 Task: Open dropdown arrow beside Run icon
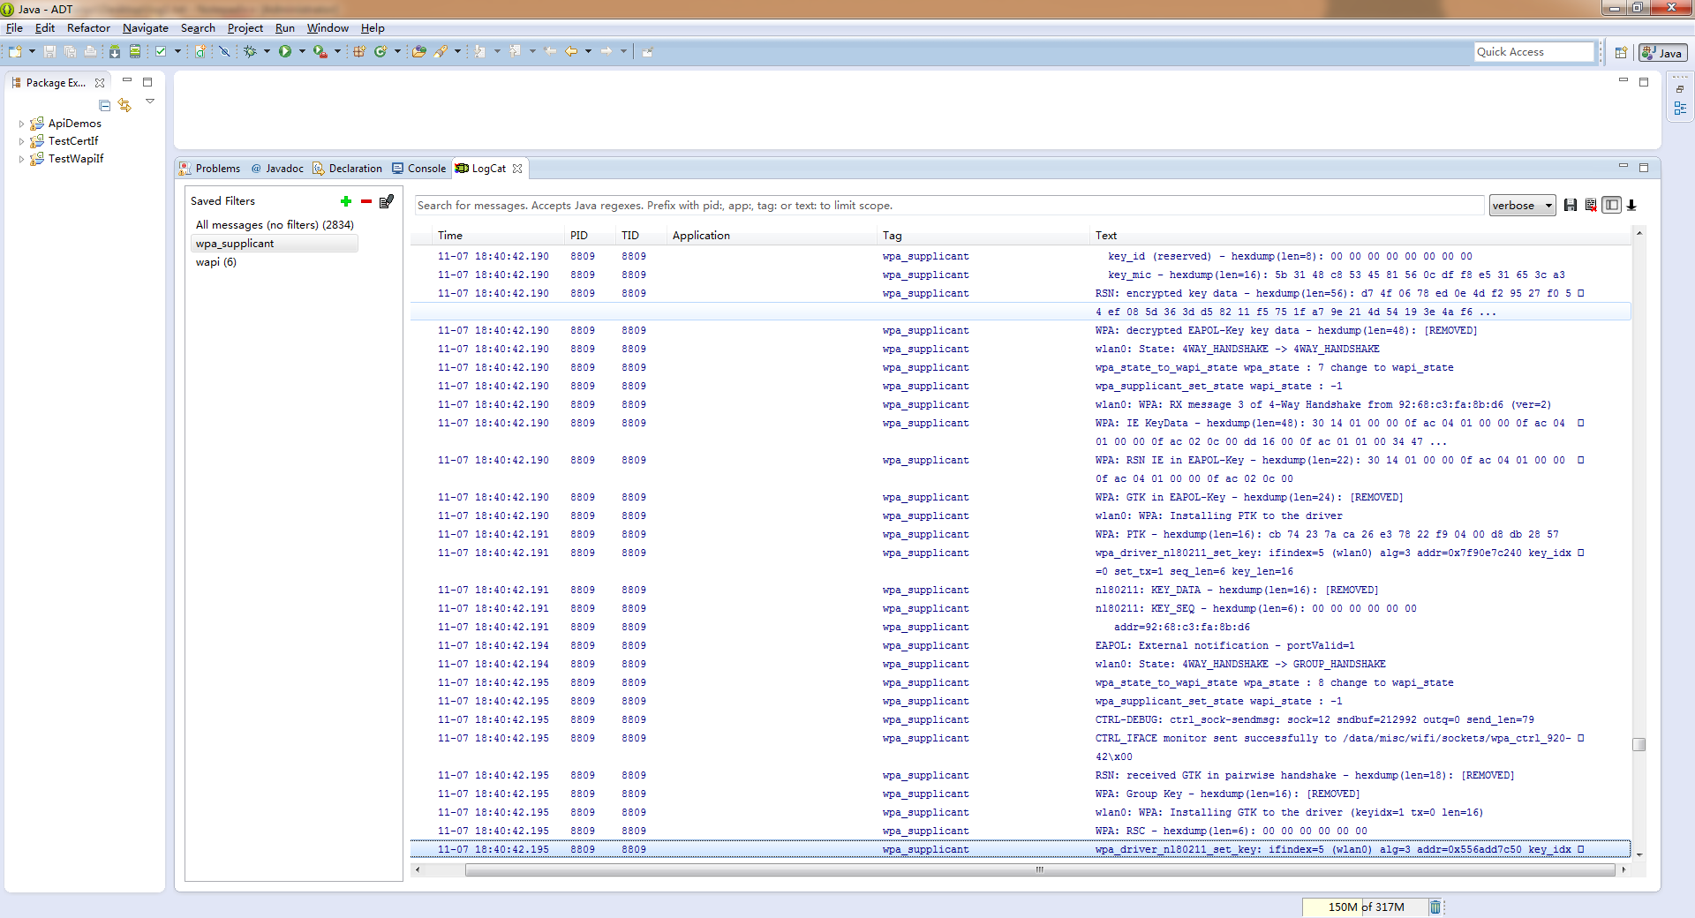(302, 52)
